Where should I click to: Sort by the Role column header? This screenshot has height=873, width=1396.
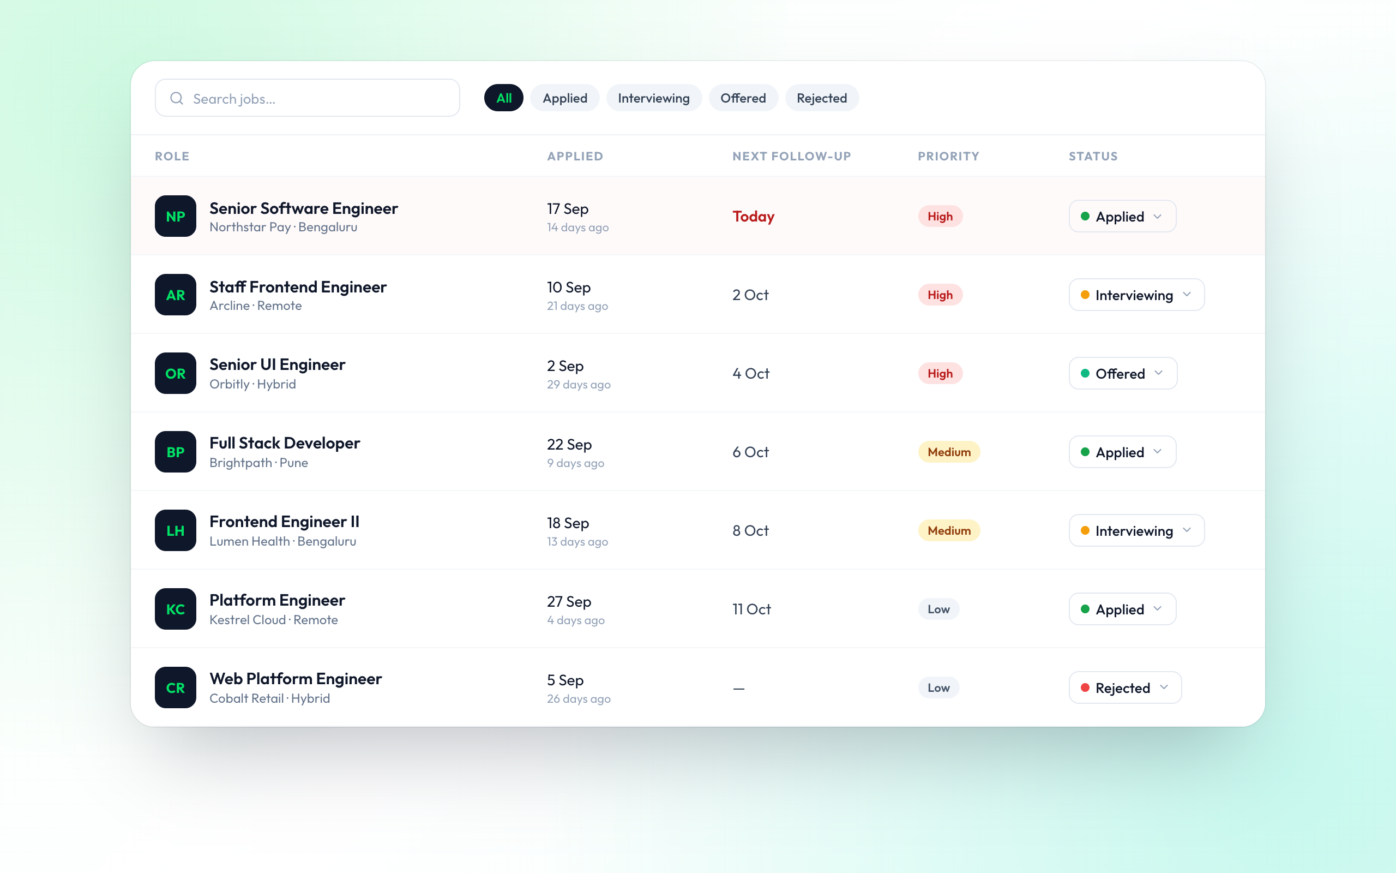(x=172, y=156)
